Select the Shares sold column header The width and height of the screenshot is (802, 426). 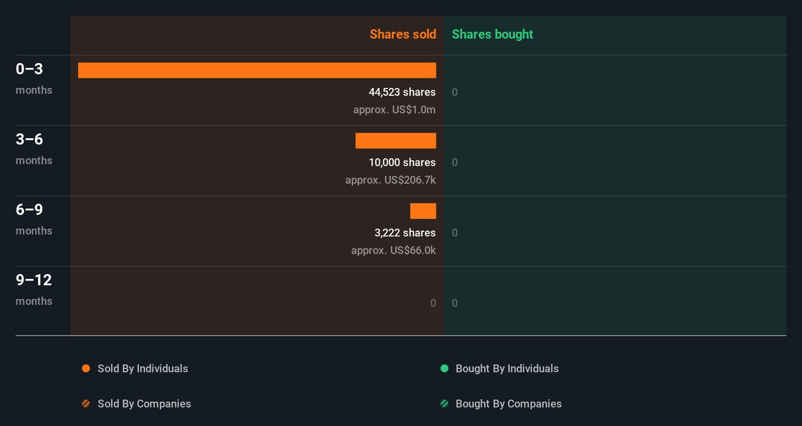point(403,35)
